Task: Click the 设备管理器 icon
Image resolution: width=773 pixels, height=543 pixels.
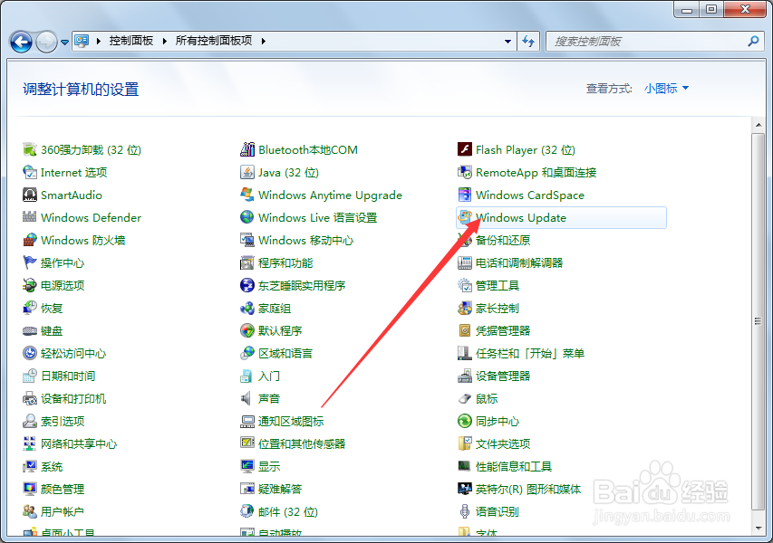Action: pos(464,376)
